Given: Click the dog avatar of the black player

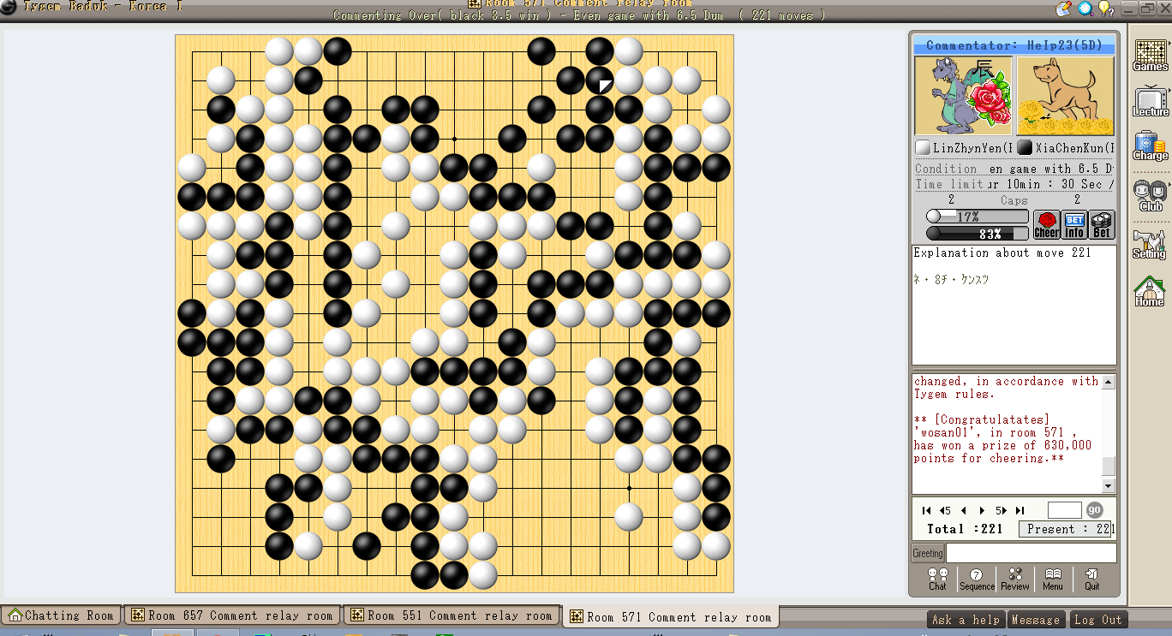Looking at the screenshot, I should click(x=1065, y=96).
